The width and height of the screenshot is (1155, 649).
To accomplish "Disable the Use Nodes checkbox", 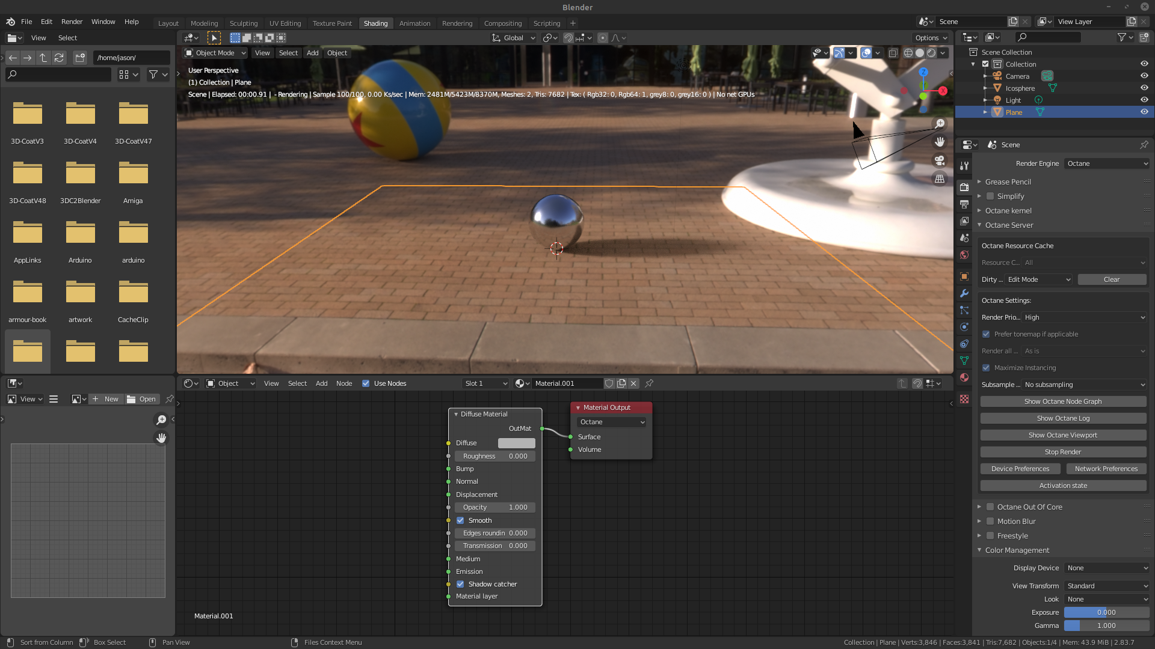I will [x=366, y=383].
